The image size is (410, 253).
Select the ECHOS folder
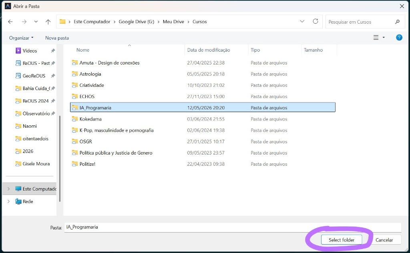click(x=87, y=96)
